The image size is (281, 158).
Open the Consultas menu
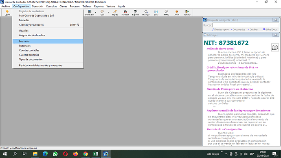coord(51,6)
